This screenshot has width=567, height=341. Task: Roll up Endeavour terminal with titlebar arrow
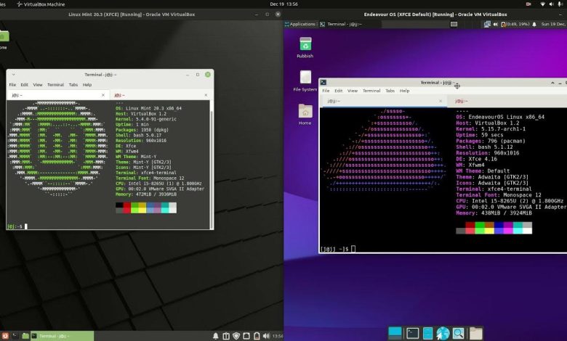click(x=552, y=83)
